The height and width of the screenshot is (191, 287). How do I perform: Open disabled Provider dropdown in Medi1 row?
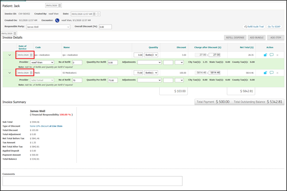(x=42, y=80)
